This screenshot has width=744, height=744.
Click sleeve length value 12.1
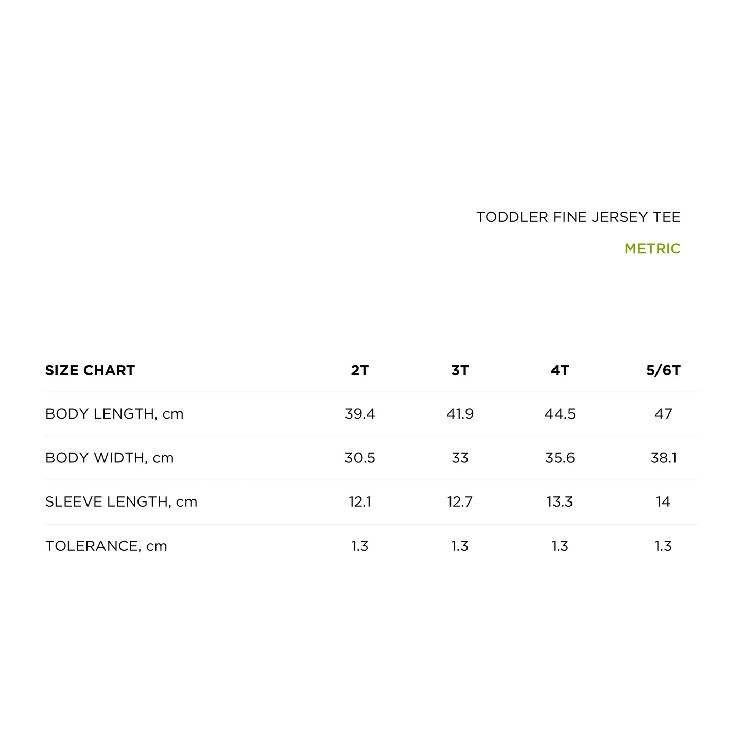(x=360, y=502)
